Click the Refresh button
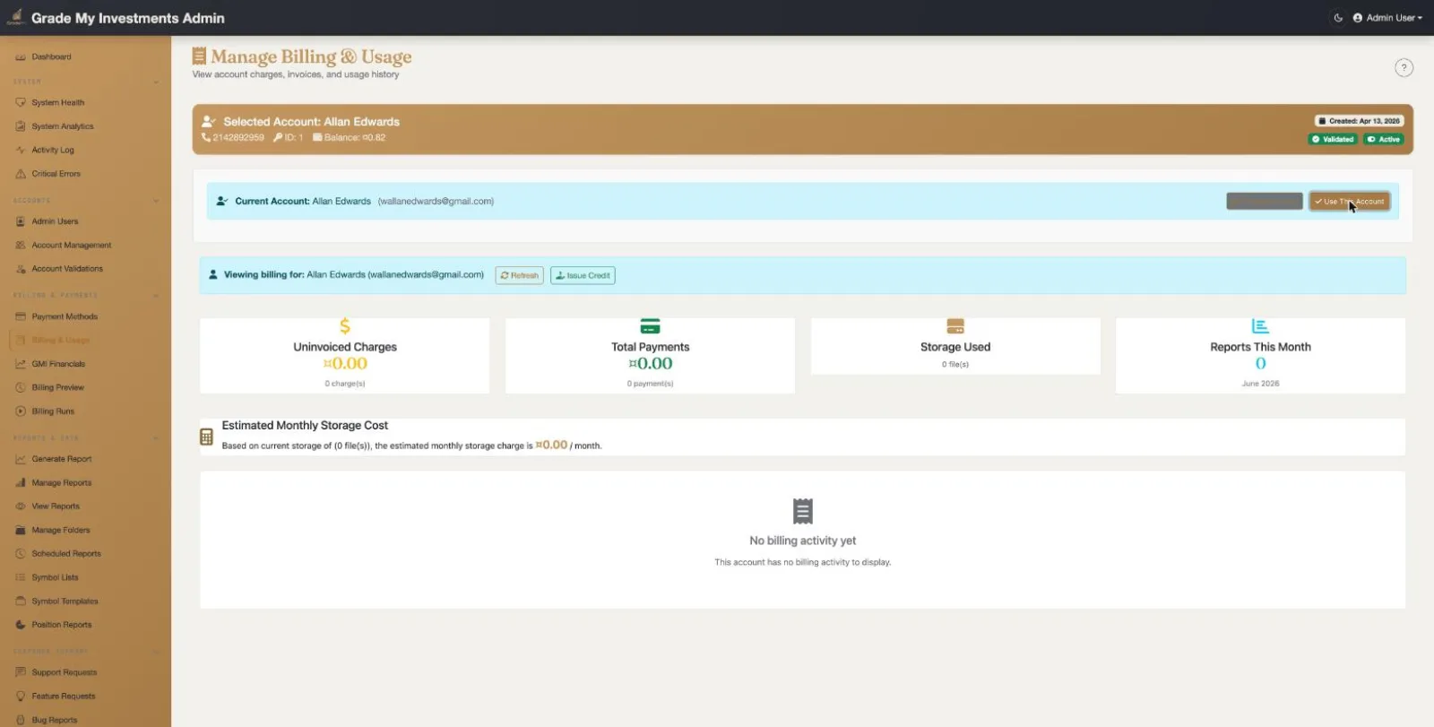1434x727 pixels. tap(520, 275)
